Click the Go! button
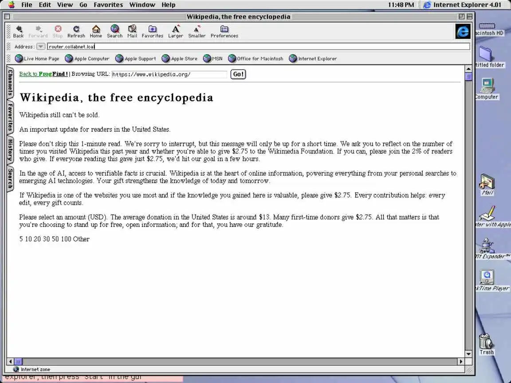 pos(238,74)
